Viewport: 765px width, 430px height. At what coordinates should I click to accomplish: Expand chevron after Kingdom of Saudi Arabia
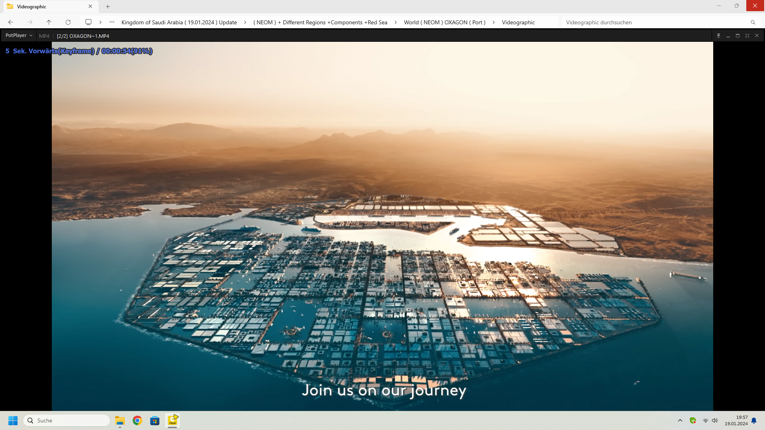click(245, 22)
